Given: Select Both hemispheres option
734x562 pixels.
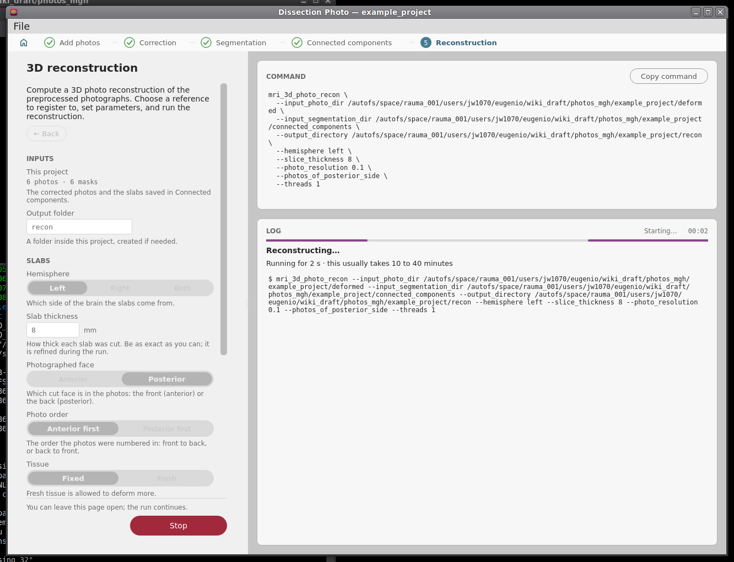Looking at the screenshot, I should 182,288.
